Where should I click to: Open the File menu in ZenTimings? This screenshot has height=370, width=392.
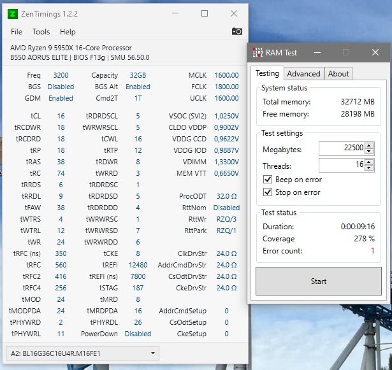17,32
